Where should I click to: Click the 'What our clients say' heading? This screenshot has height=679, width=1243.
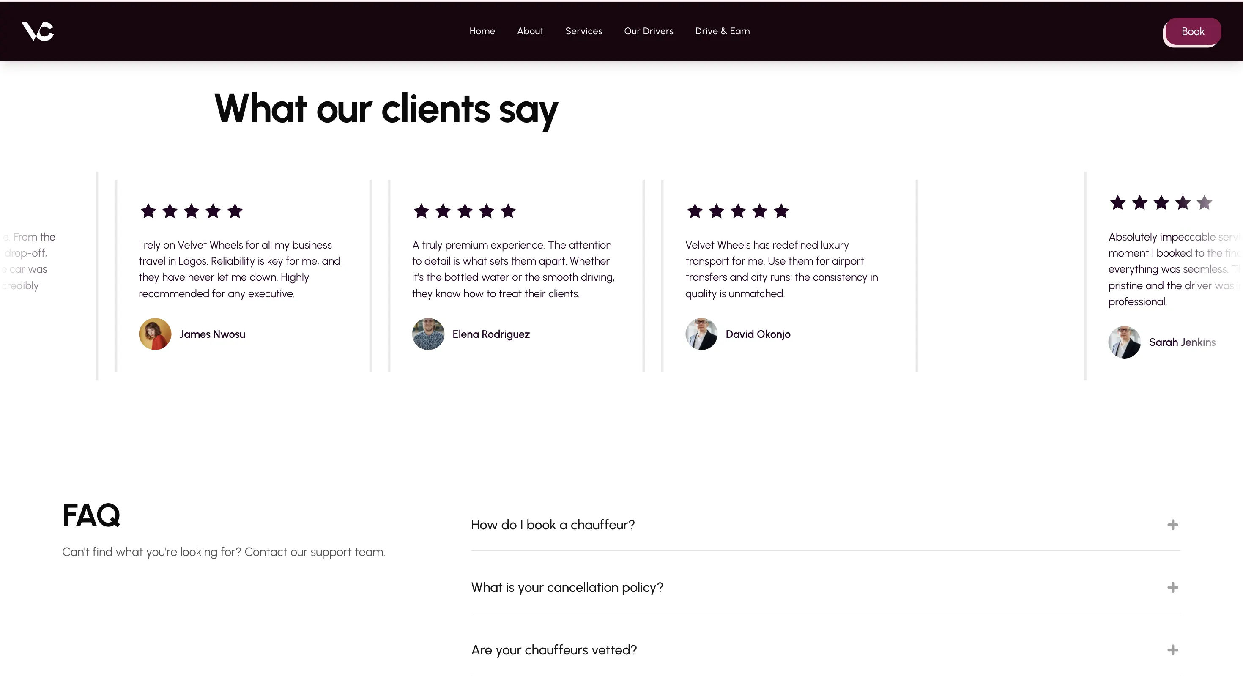point(386,109)
